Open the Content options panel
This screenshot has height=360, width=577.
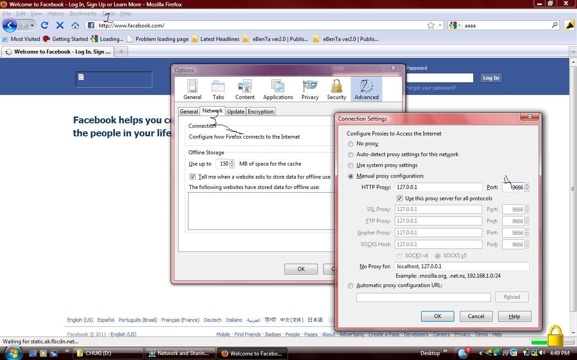245,89
